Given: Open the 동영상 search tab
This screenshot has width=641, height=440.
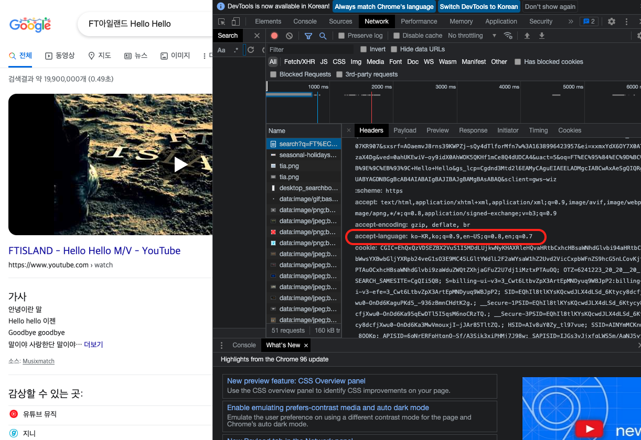Looking at the screenshot, I should 60,56.
